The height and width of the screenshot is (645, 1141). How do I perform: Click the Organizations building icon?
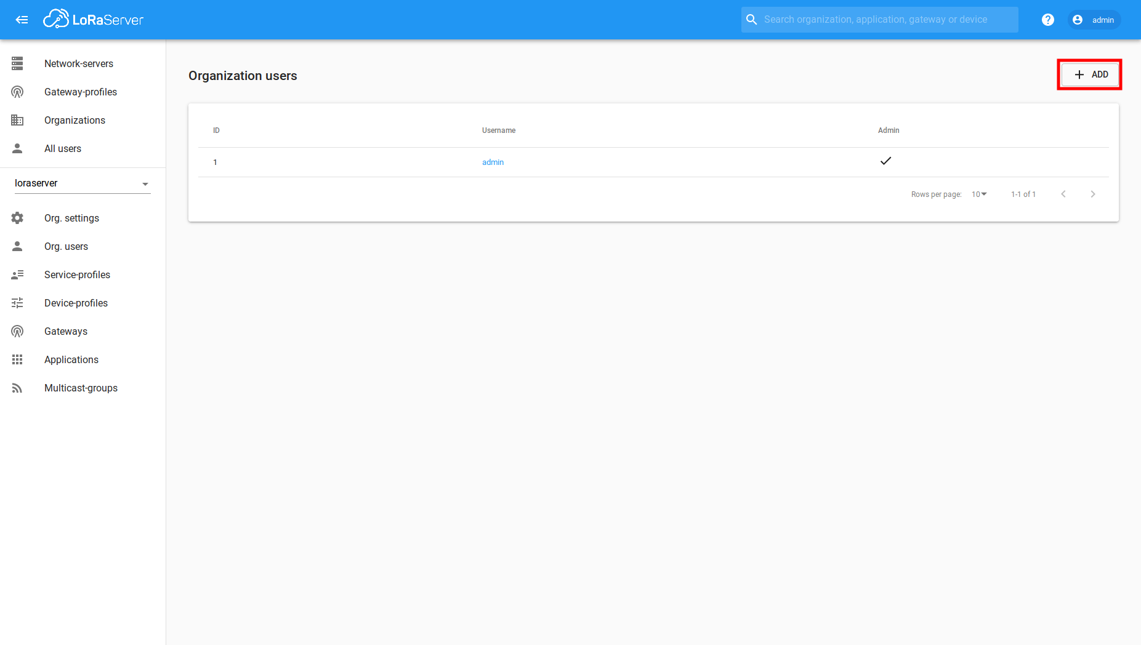[17, 120]
